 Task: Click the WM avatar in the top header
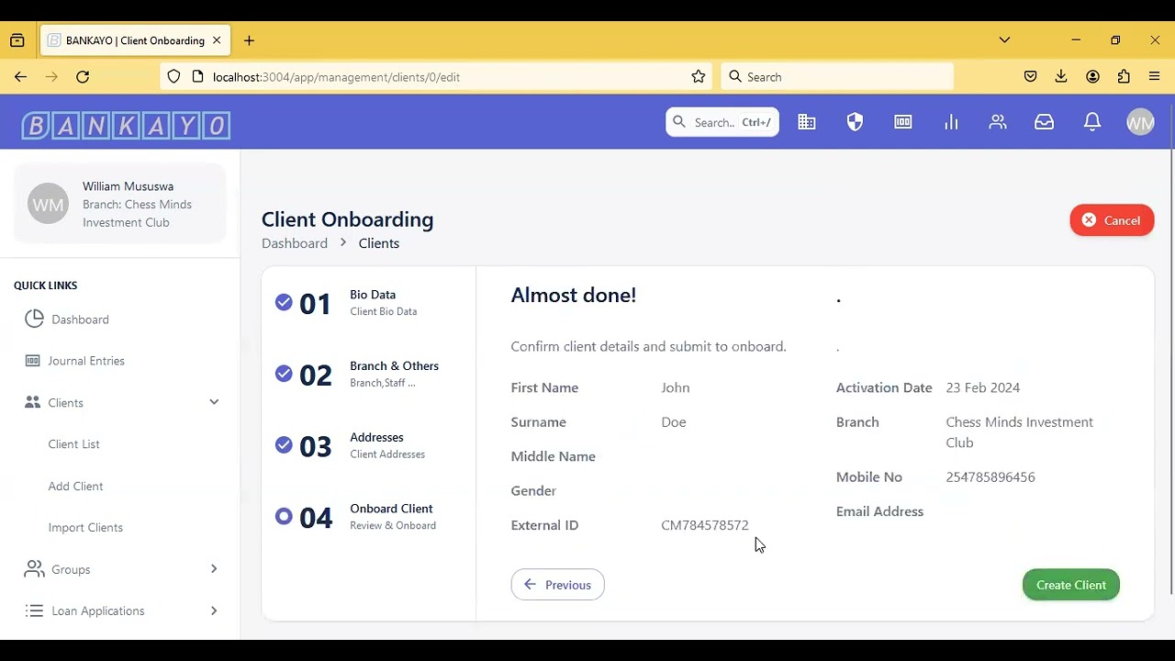1140,122
